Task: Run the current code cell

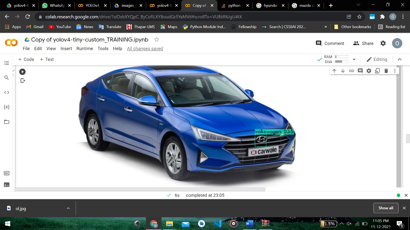Action: 22,72
